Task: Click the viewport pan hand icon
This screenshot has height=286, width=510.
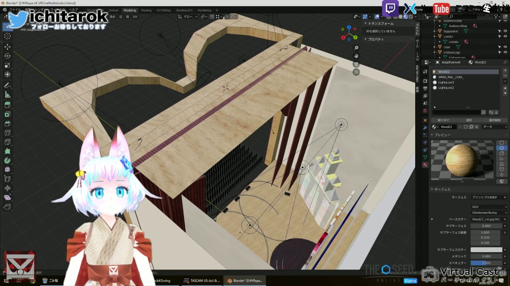Action: click(356, 56)
